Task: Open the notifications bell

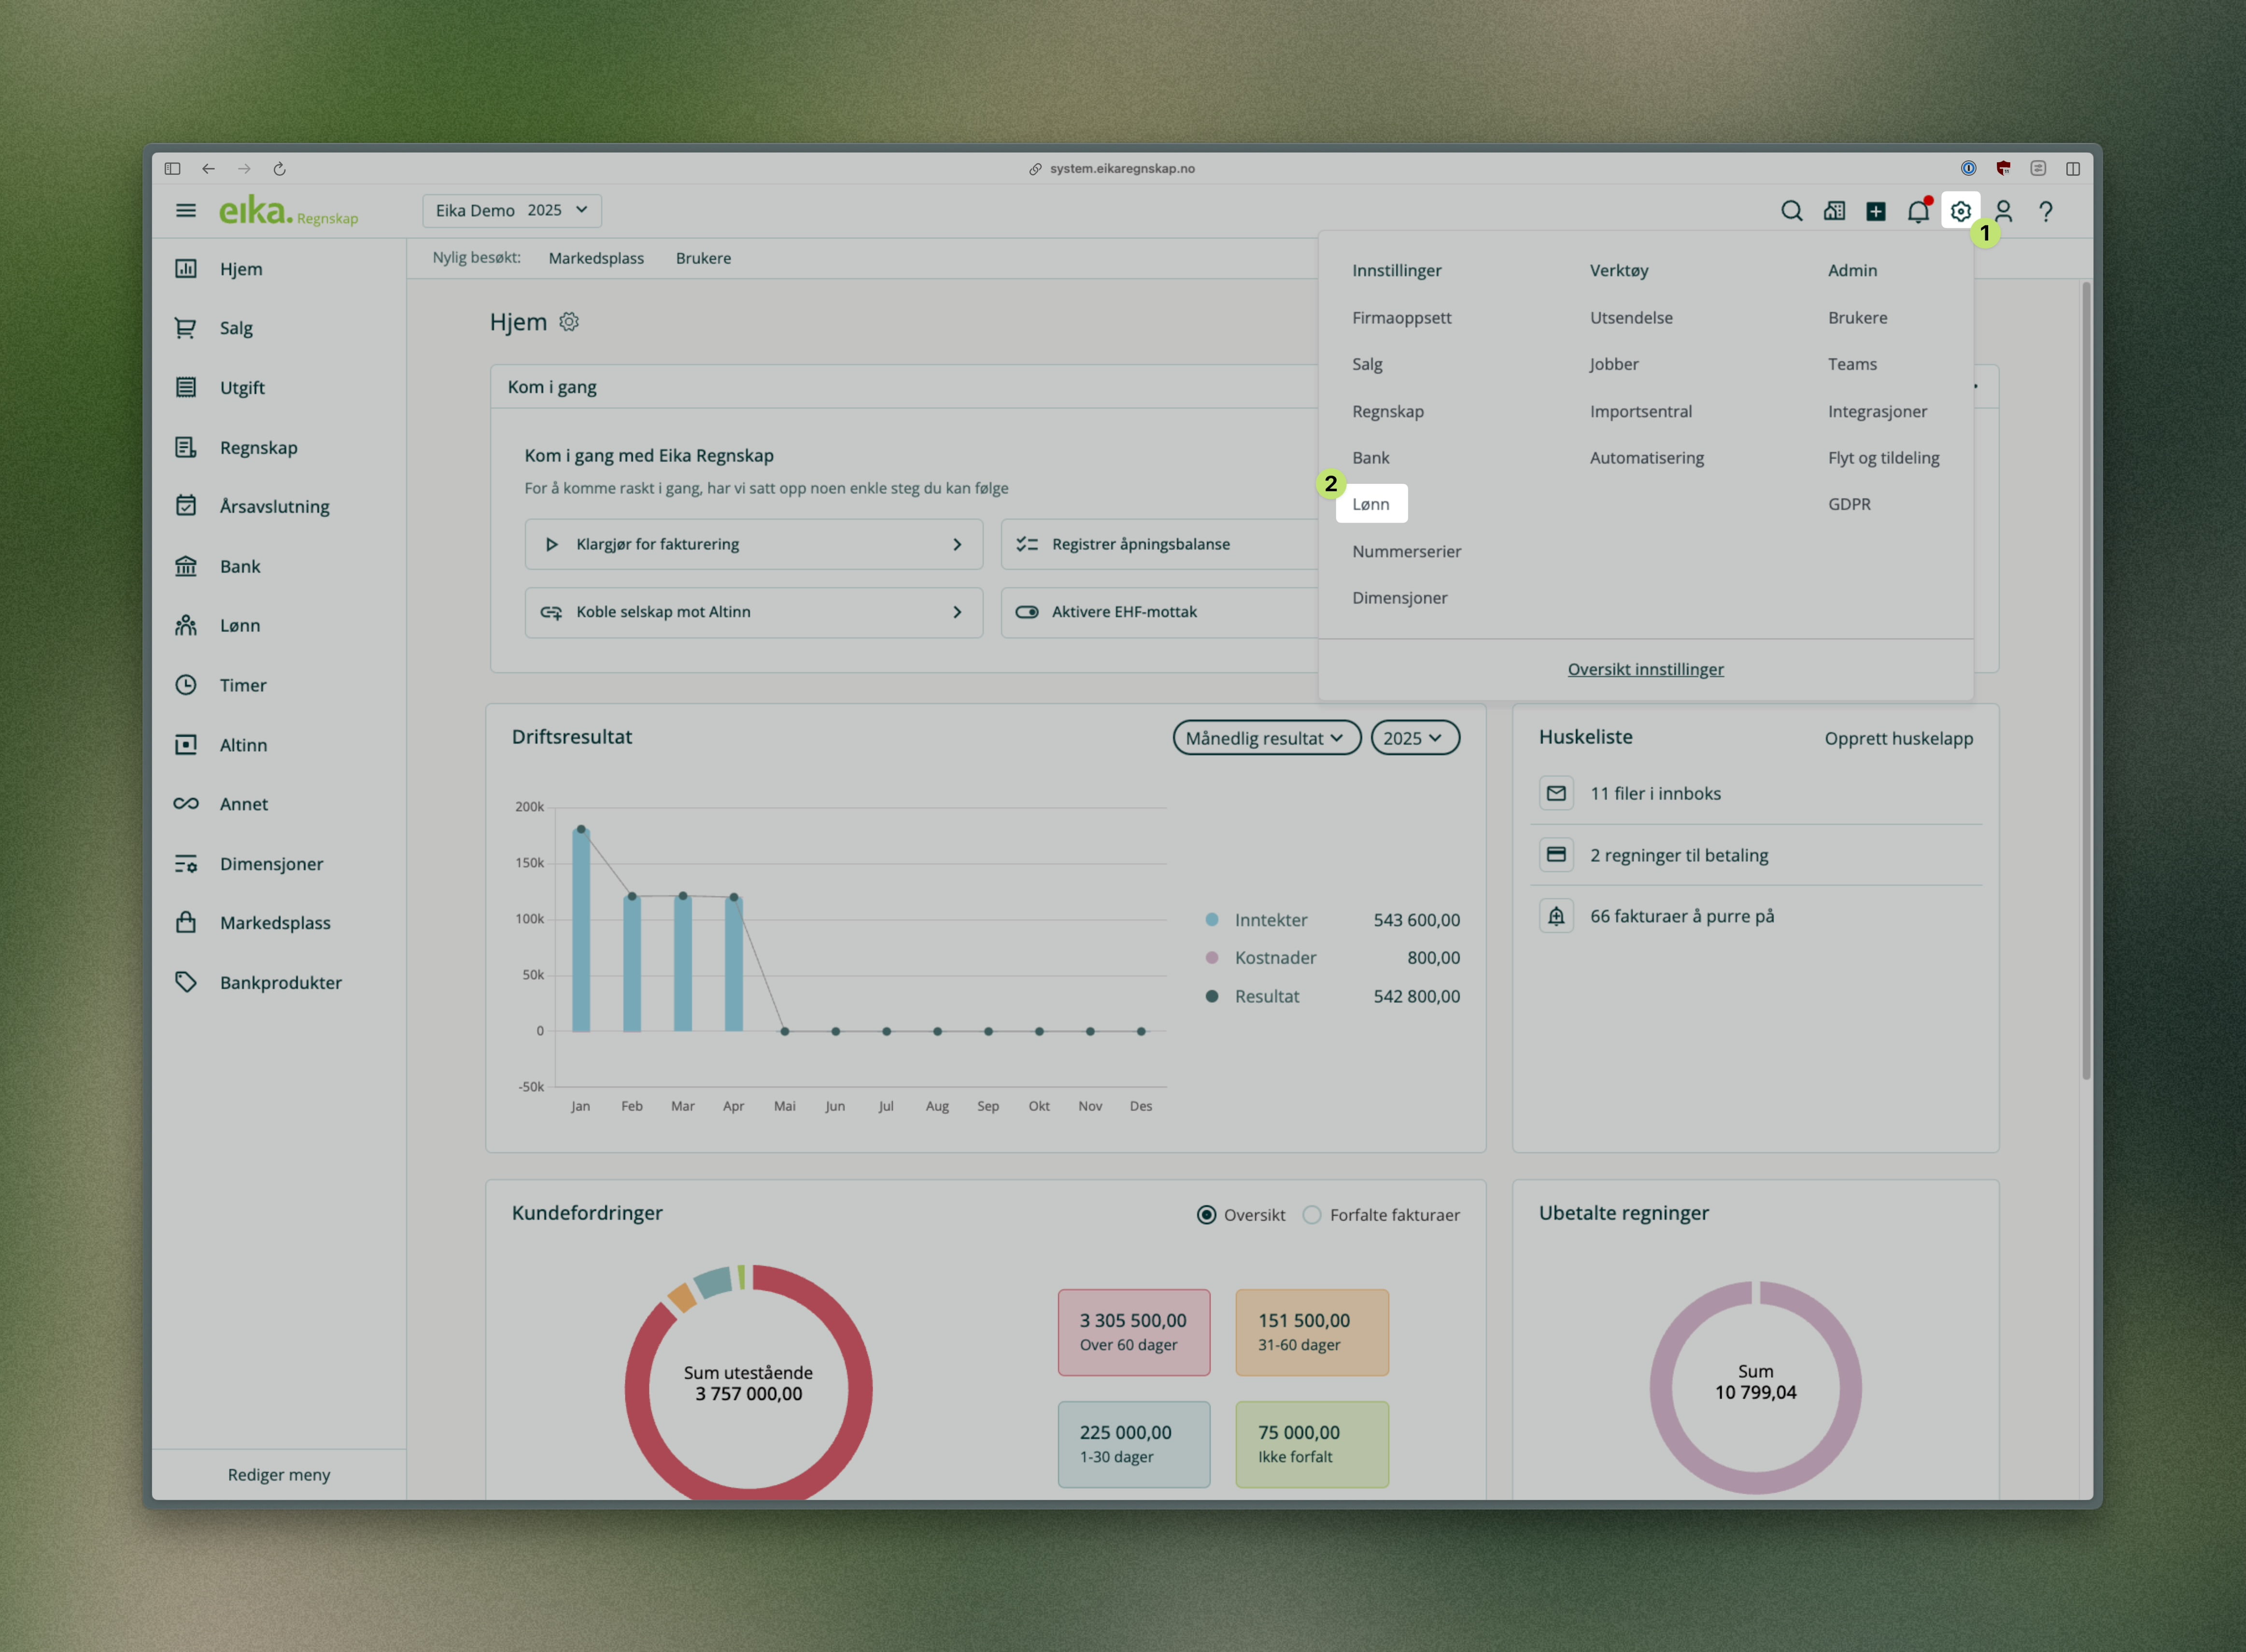Action: click(1917, 211)
